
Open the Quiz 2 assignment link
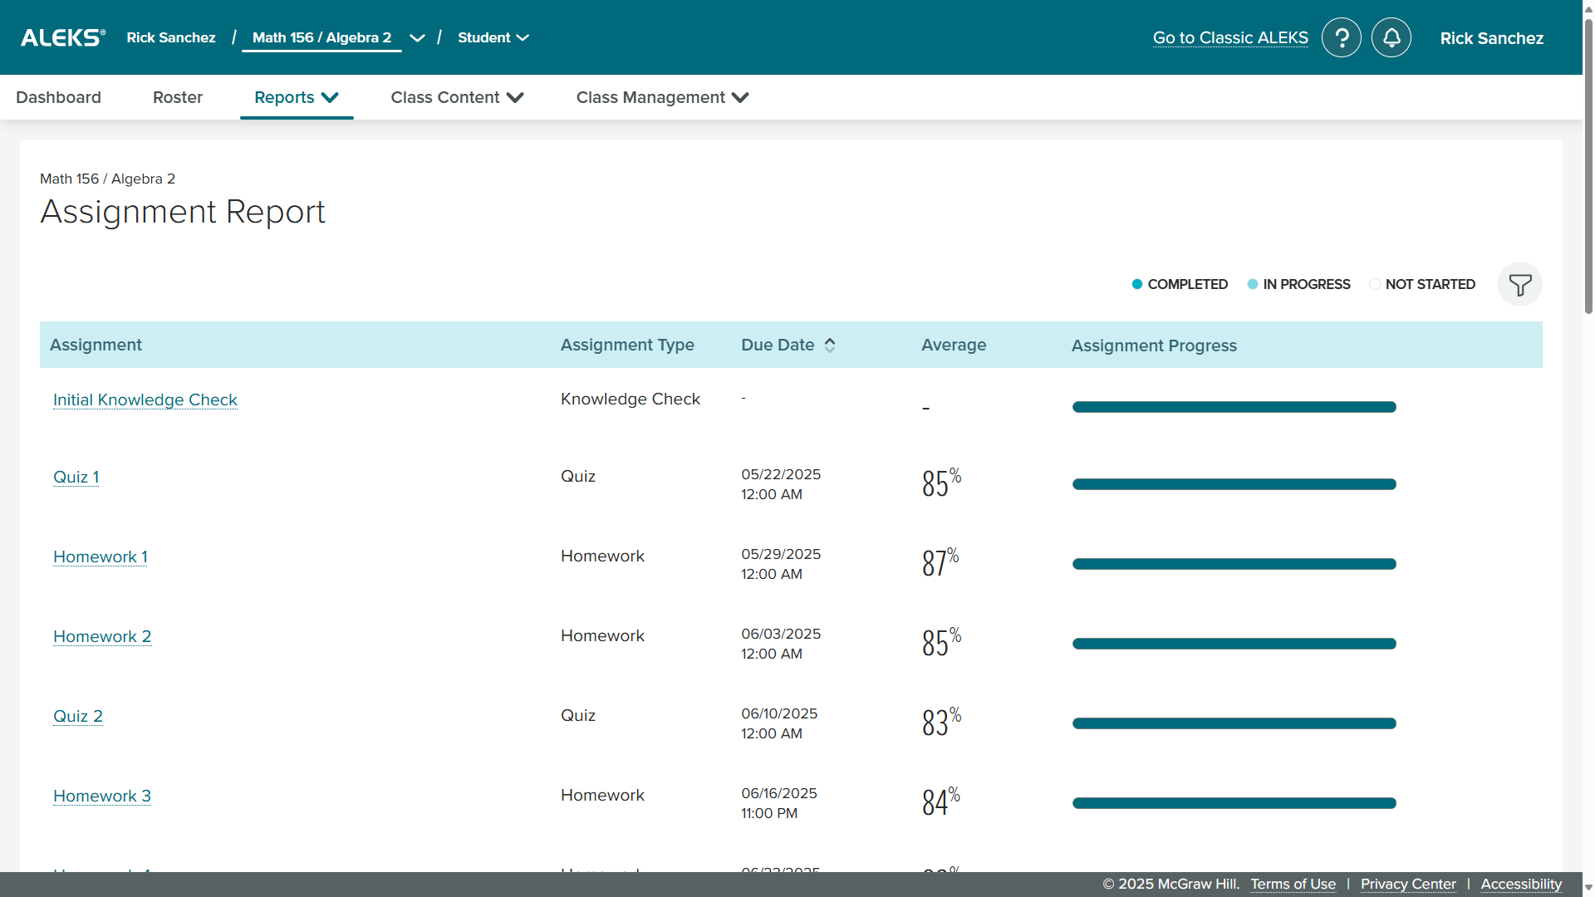tap(78, 716)
